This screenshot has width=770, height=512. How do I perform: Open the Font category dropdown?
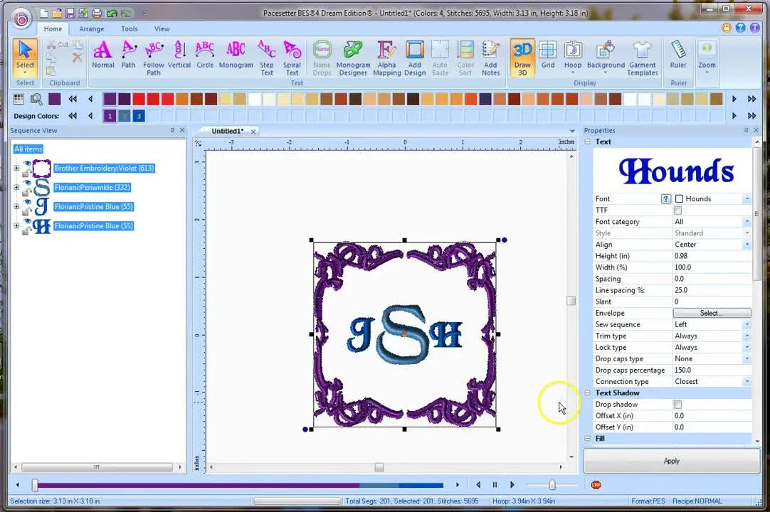(x=747, y=221)
